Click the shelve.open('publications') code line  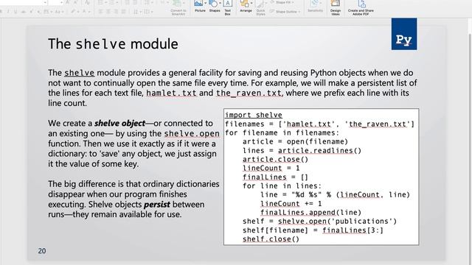coord(319,222)
